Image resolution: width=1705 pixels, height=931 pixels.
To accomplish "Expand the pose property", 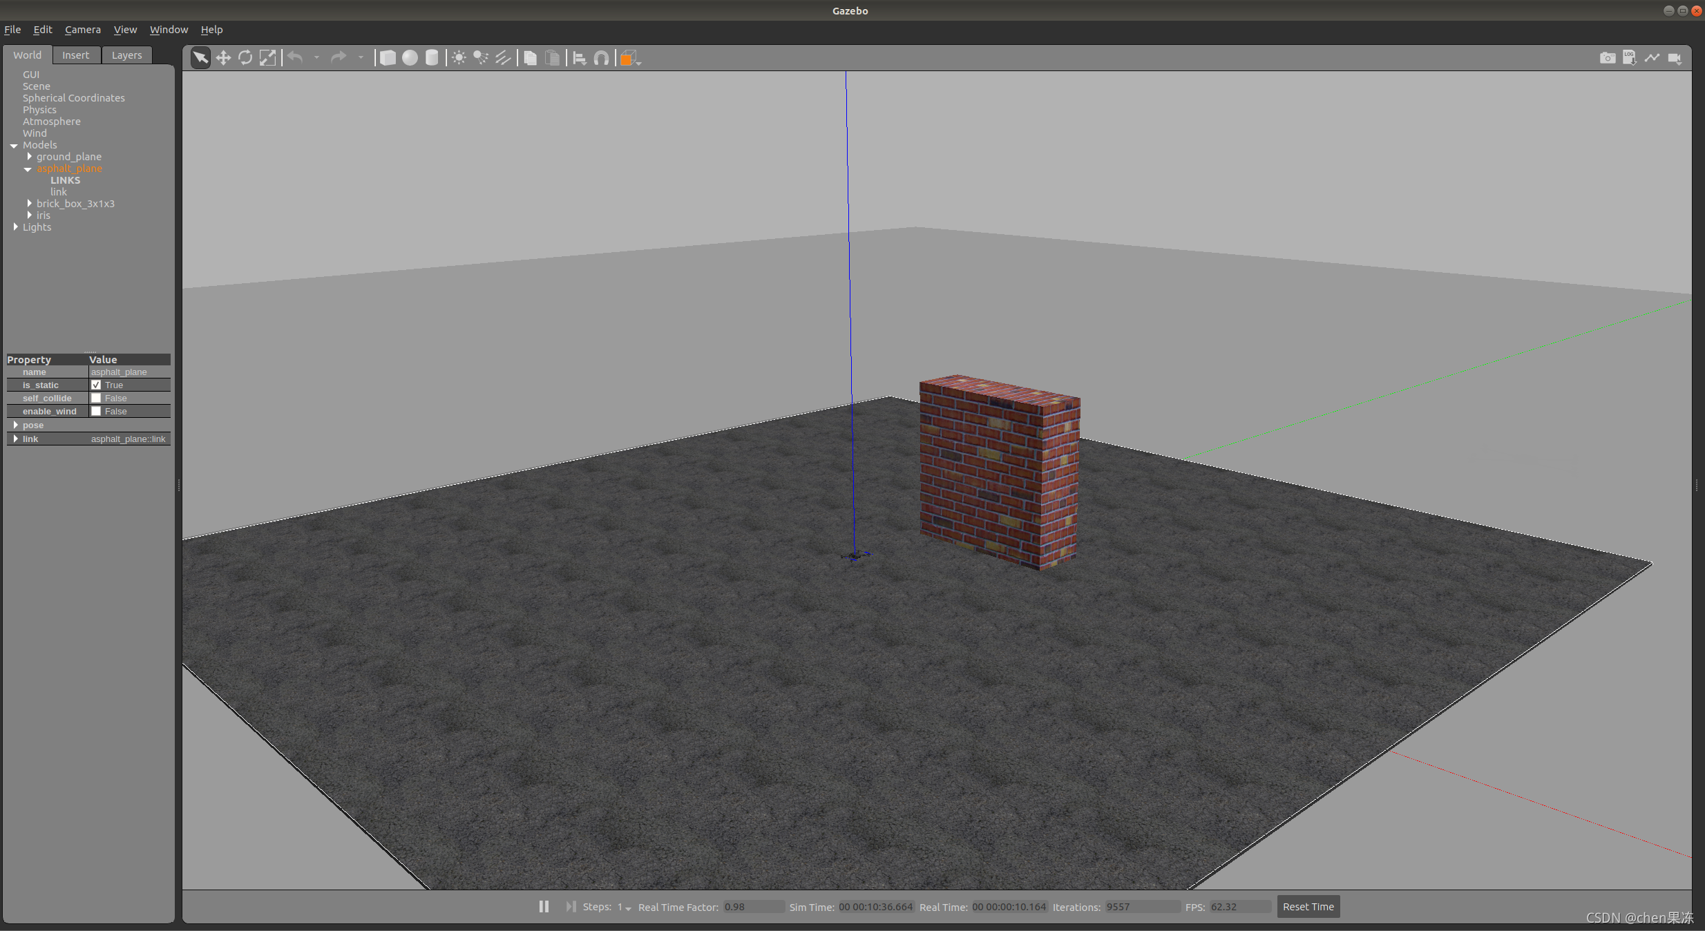I will 16,425.
